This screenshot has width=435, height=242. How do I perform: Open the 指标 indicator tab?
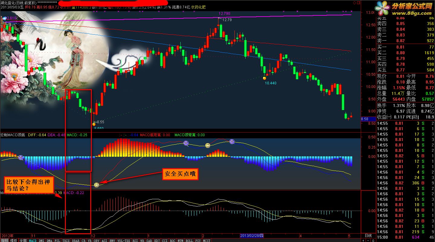point(4,240)
